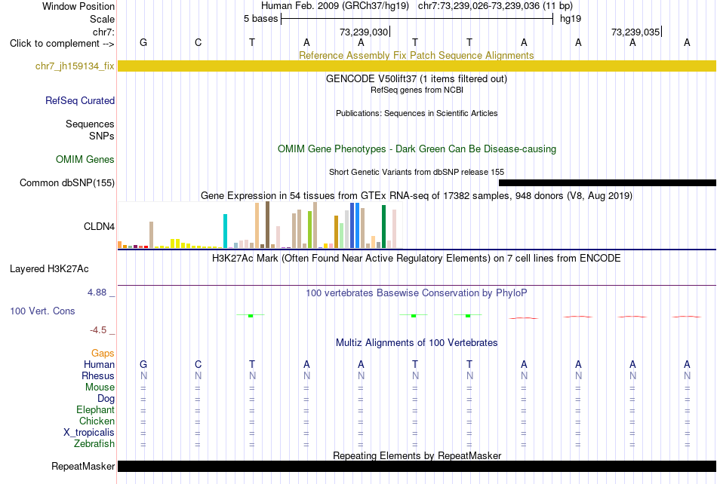Click the 'chr7:' ruler label

pos(103,32)
